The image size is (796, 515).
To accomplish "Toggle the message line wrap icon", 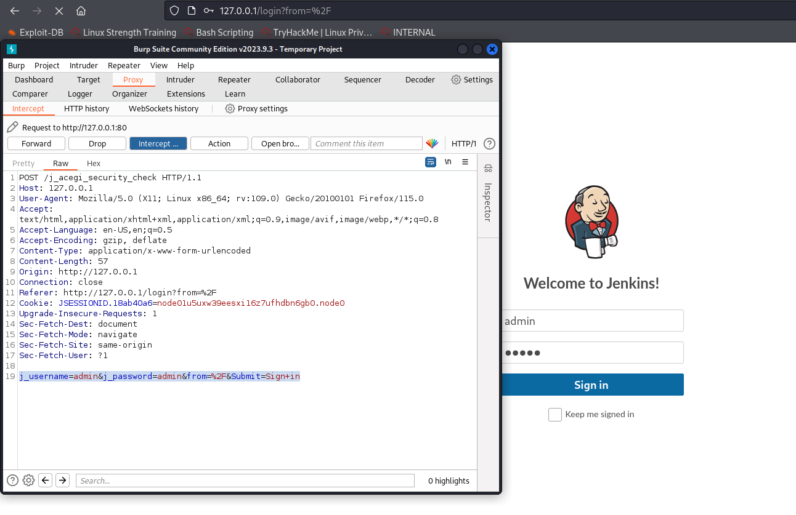I will pyautogui.click(x=431, y=162).
